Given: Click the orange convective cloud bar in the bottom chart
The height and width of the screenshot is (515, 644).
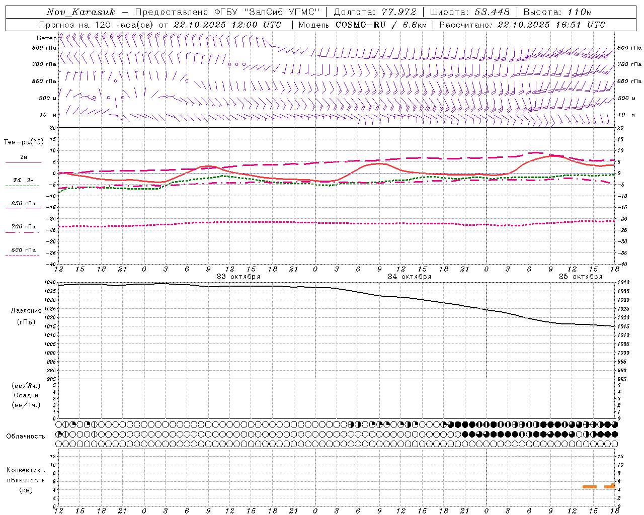Looking at the screenshot, I should point(590,487).
